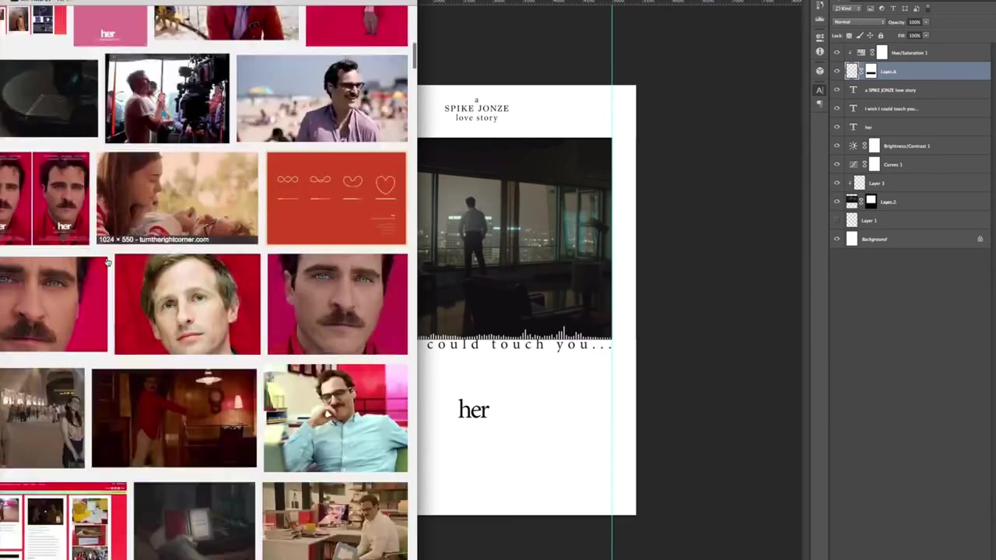Viewport: 996px width, 560px height.
Task: Click the Layer 2 mask link icon
Action: pos(861,201)
